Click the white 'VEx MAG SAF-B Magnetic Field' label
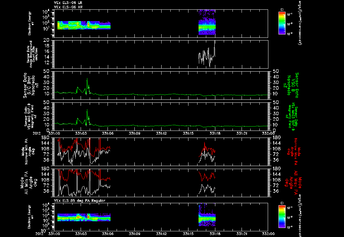344x237 pixels. 31,116
